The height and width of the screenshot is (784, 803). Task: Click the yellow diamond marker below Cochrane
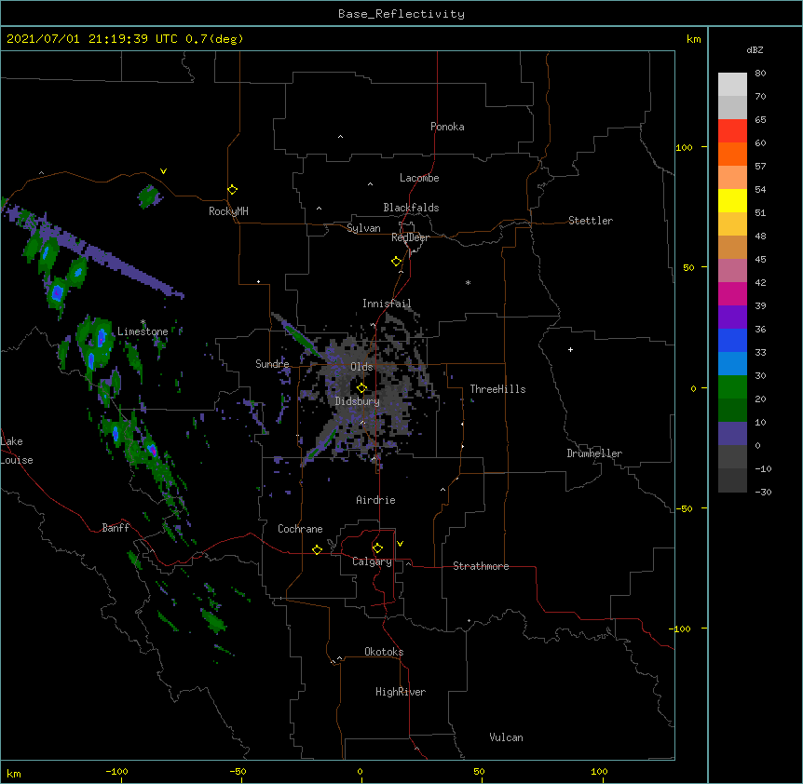317,549
